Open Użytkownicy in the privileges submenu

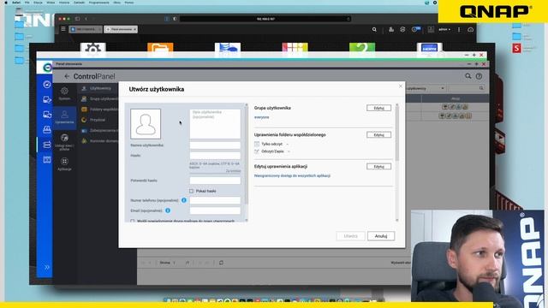point(97,88)
